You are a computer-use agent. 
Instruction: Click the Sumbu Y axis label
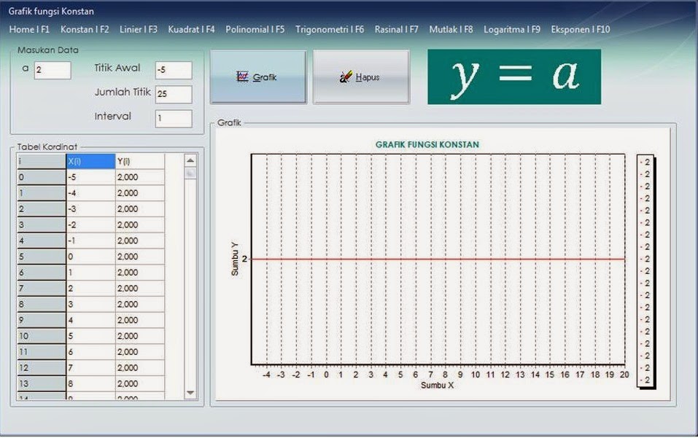(235, 259)
